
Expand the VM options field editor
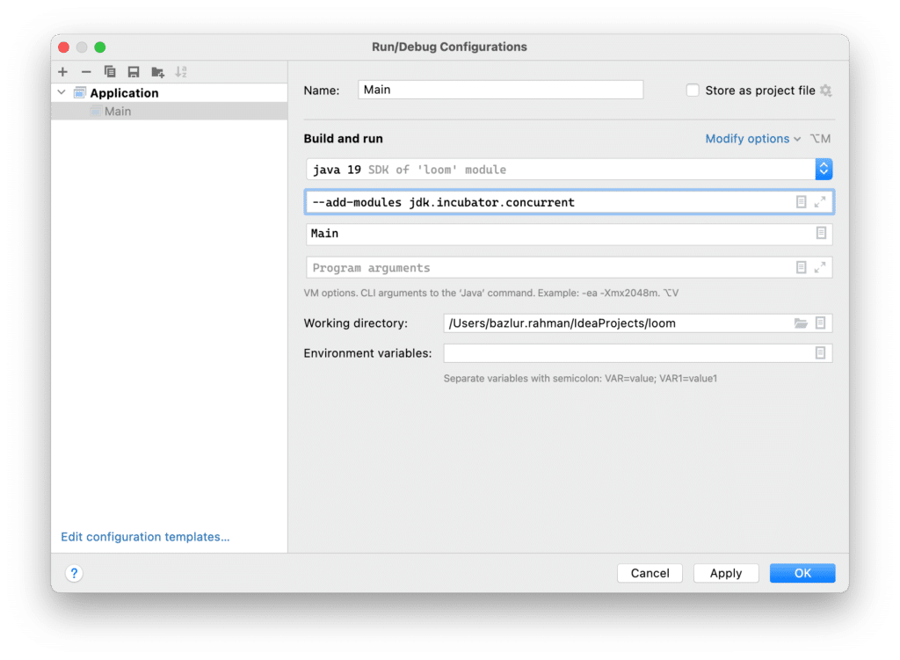820,202
